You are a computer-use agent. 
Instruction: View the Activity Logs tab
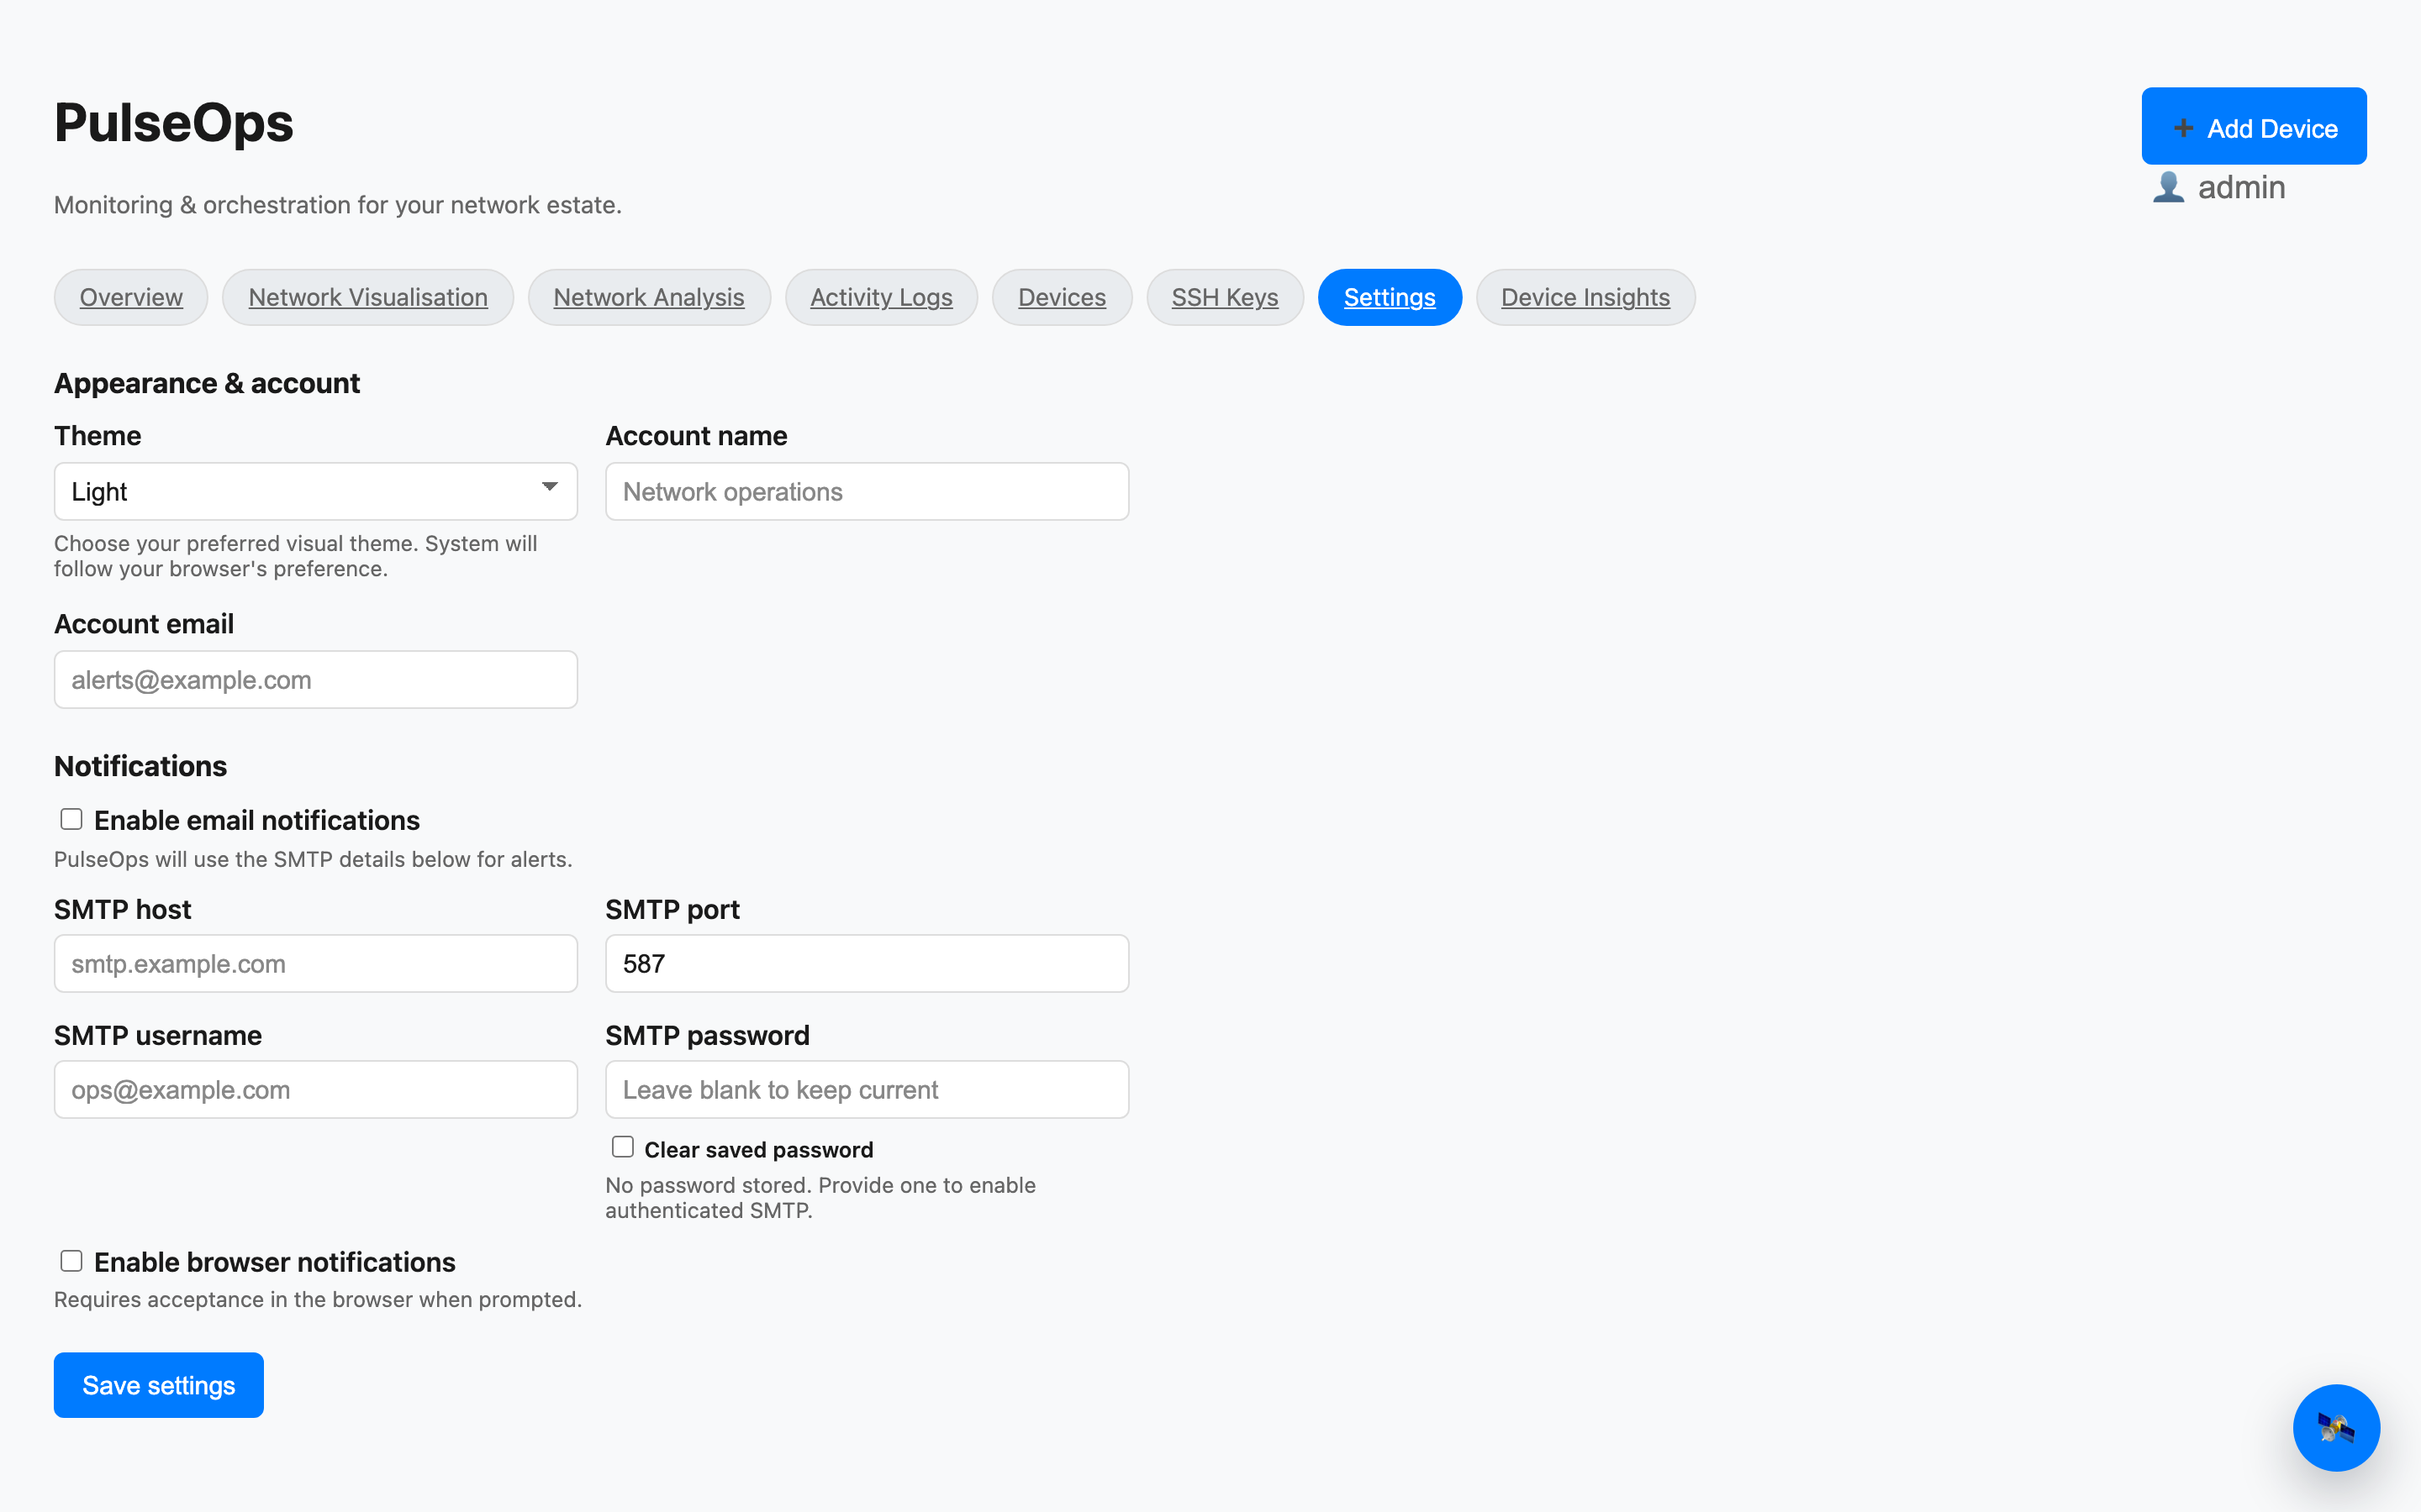coord(880,297)
